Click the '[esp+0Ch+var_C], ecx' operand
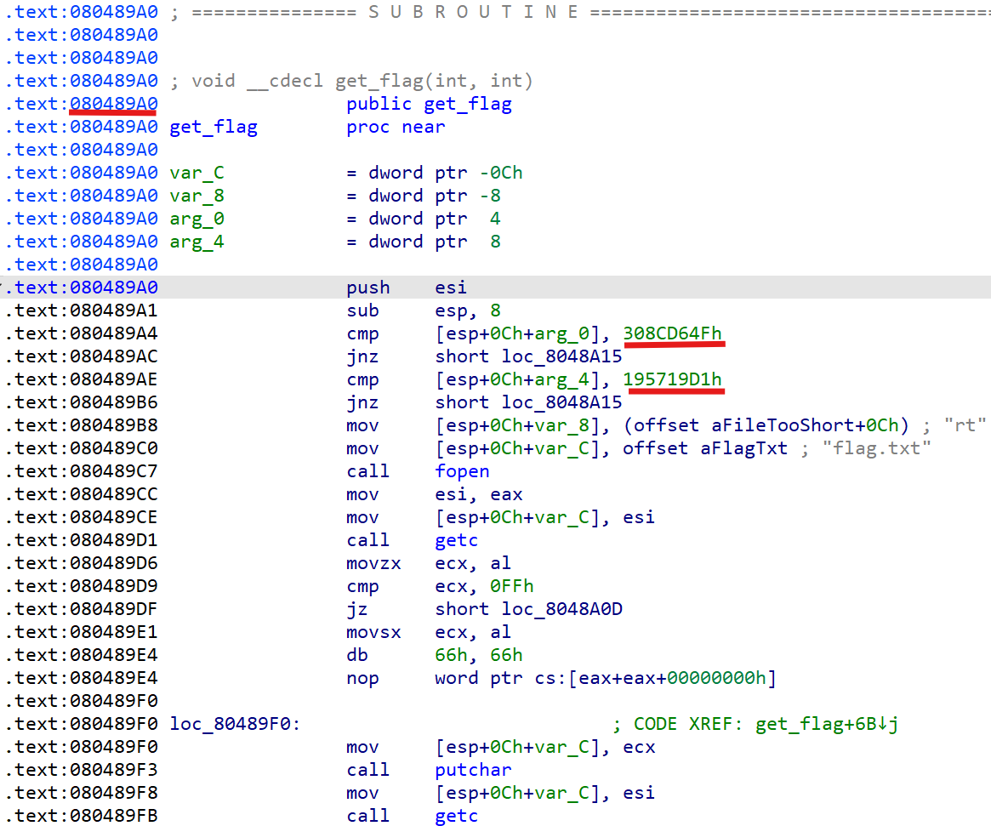This screenshot has height=826, width=991. coord(544,747)
